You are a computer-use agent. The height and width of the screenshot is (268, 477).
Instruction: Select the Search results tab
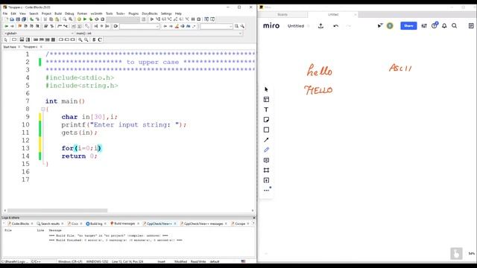(x=50, y=223)
